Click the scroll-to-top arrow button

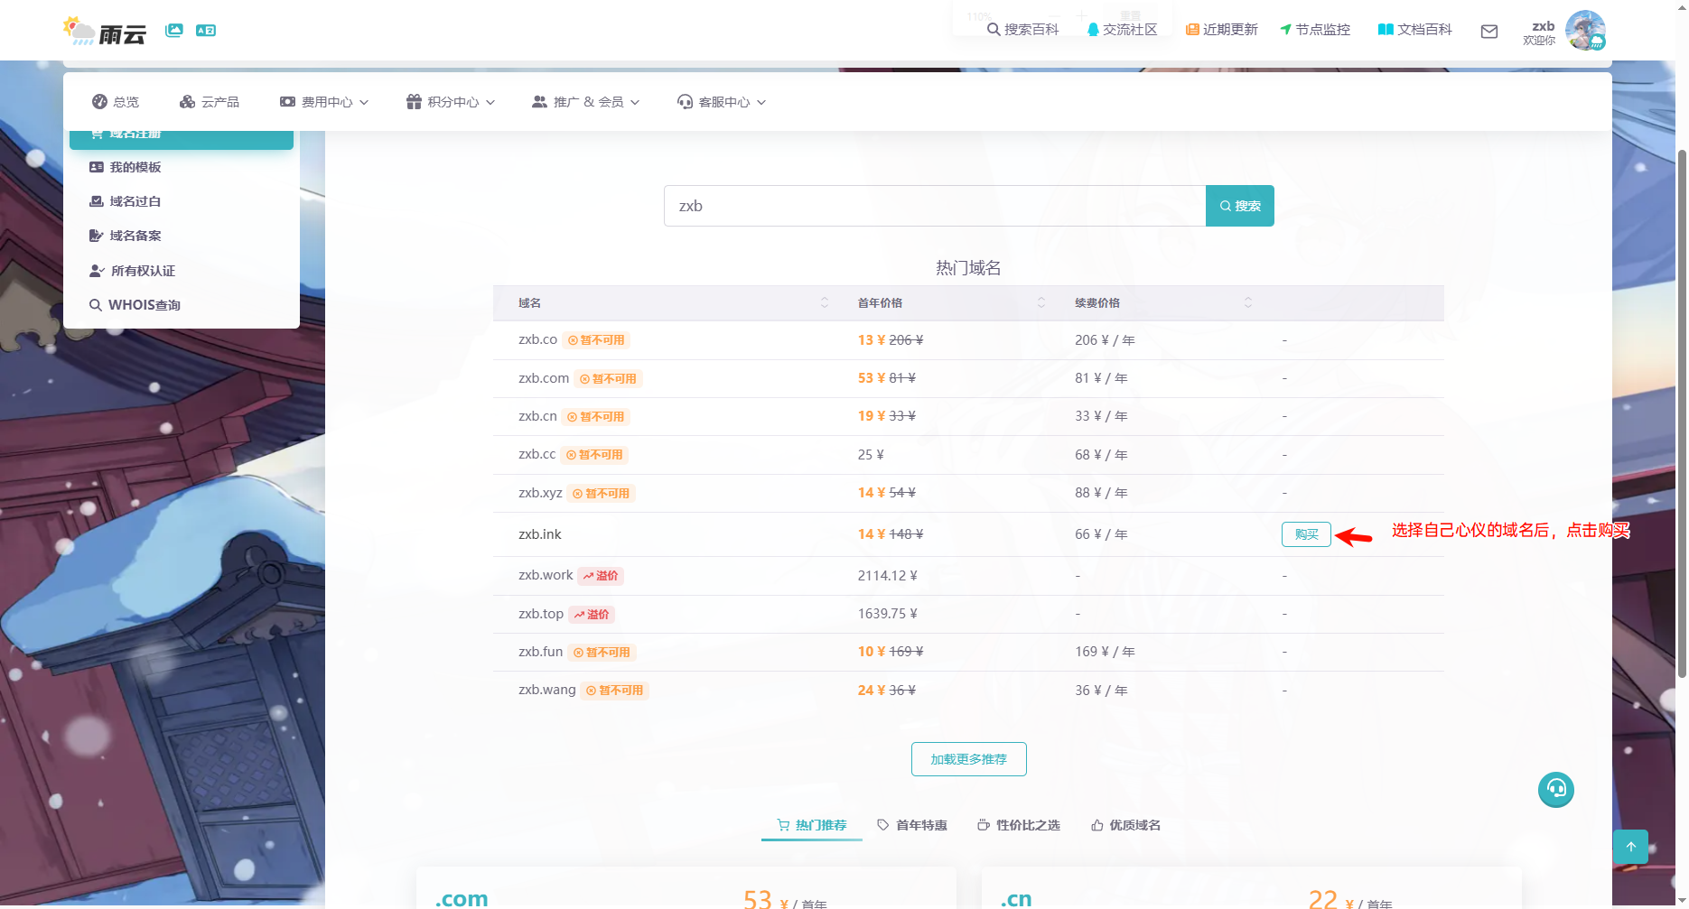point(1630,847)
